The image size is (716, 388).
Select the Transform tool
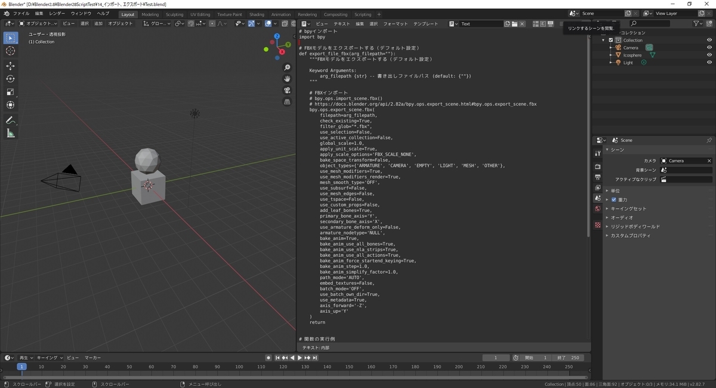(10, 105)
